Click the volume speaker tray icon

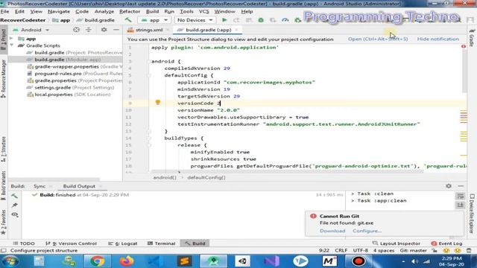tap(414, 261)
